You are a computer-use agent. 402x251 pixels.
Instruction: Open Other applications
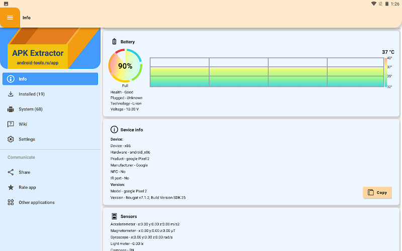tap(50, 202)
